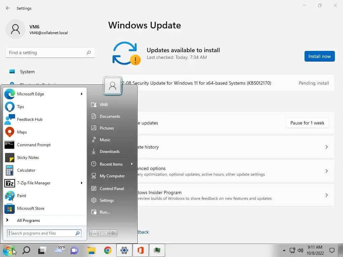Expand the 7-Zip File Manager submenu arrow
Viewport: 343px width, 257px height.
[82, 183]
